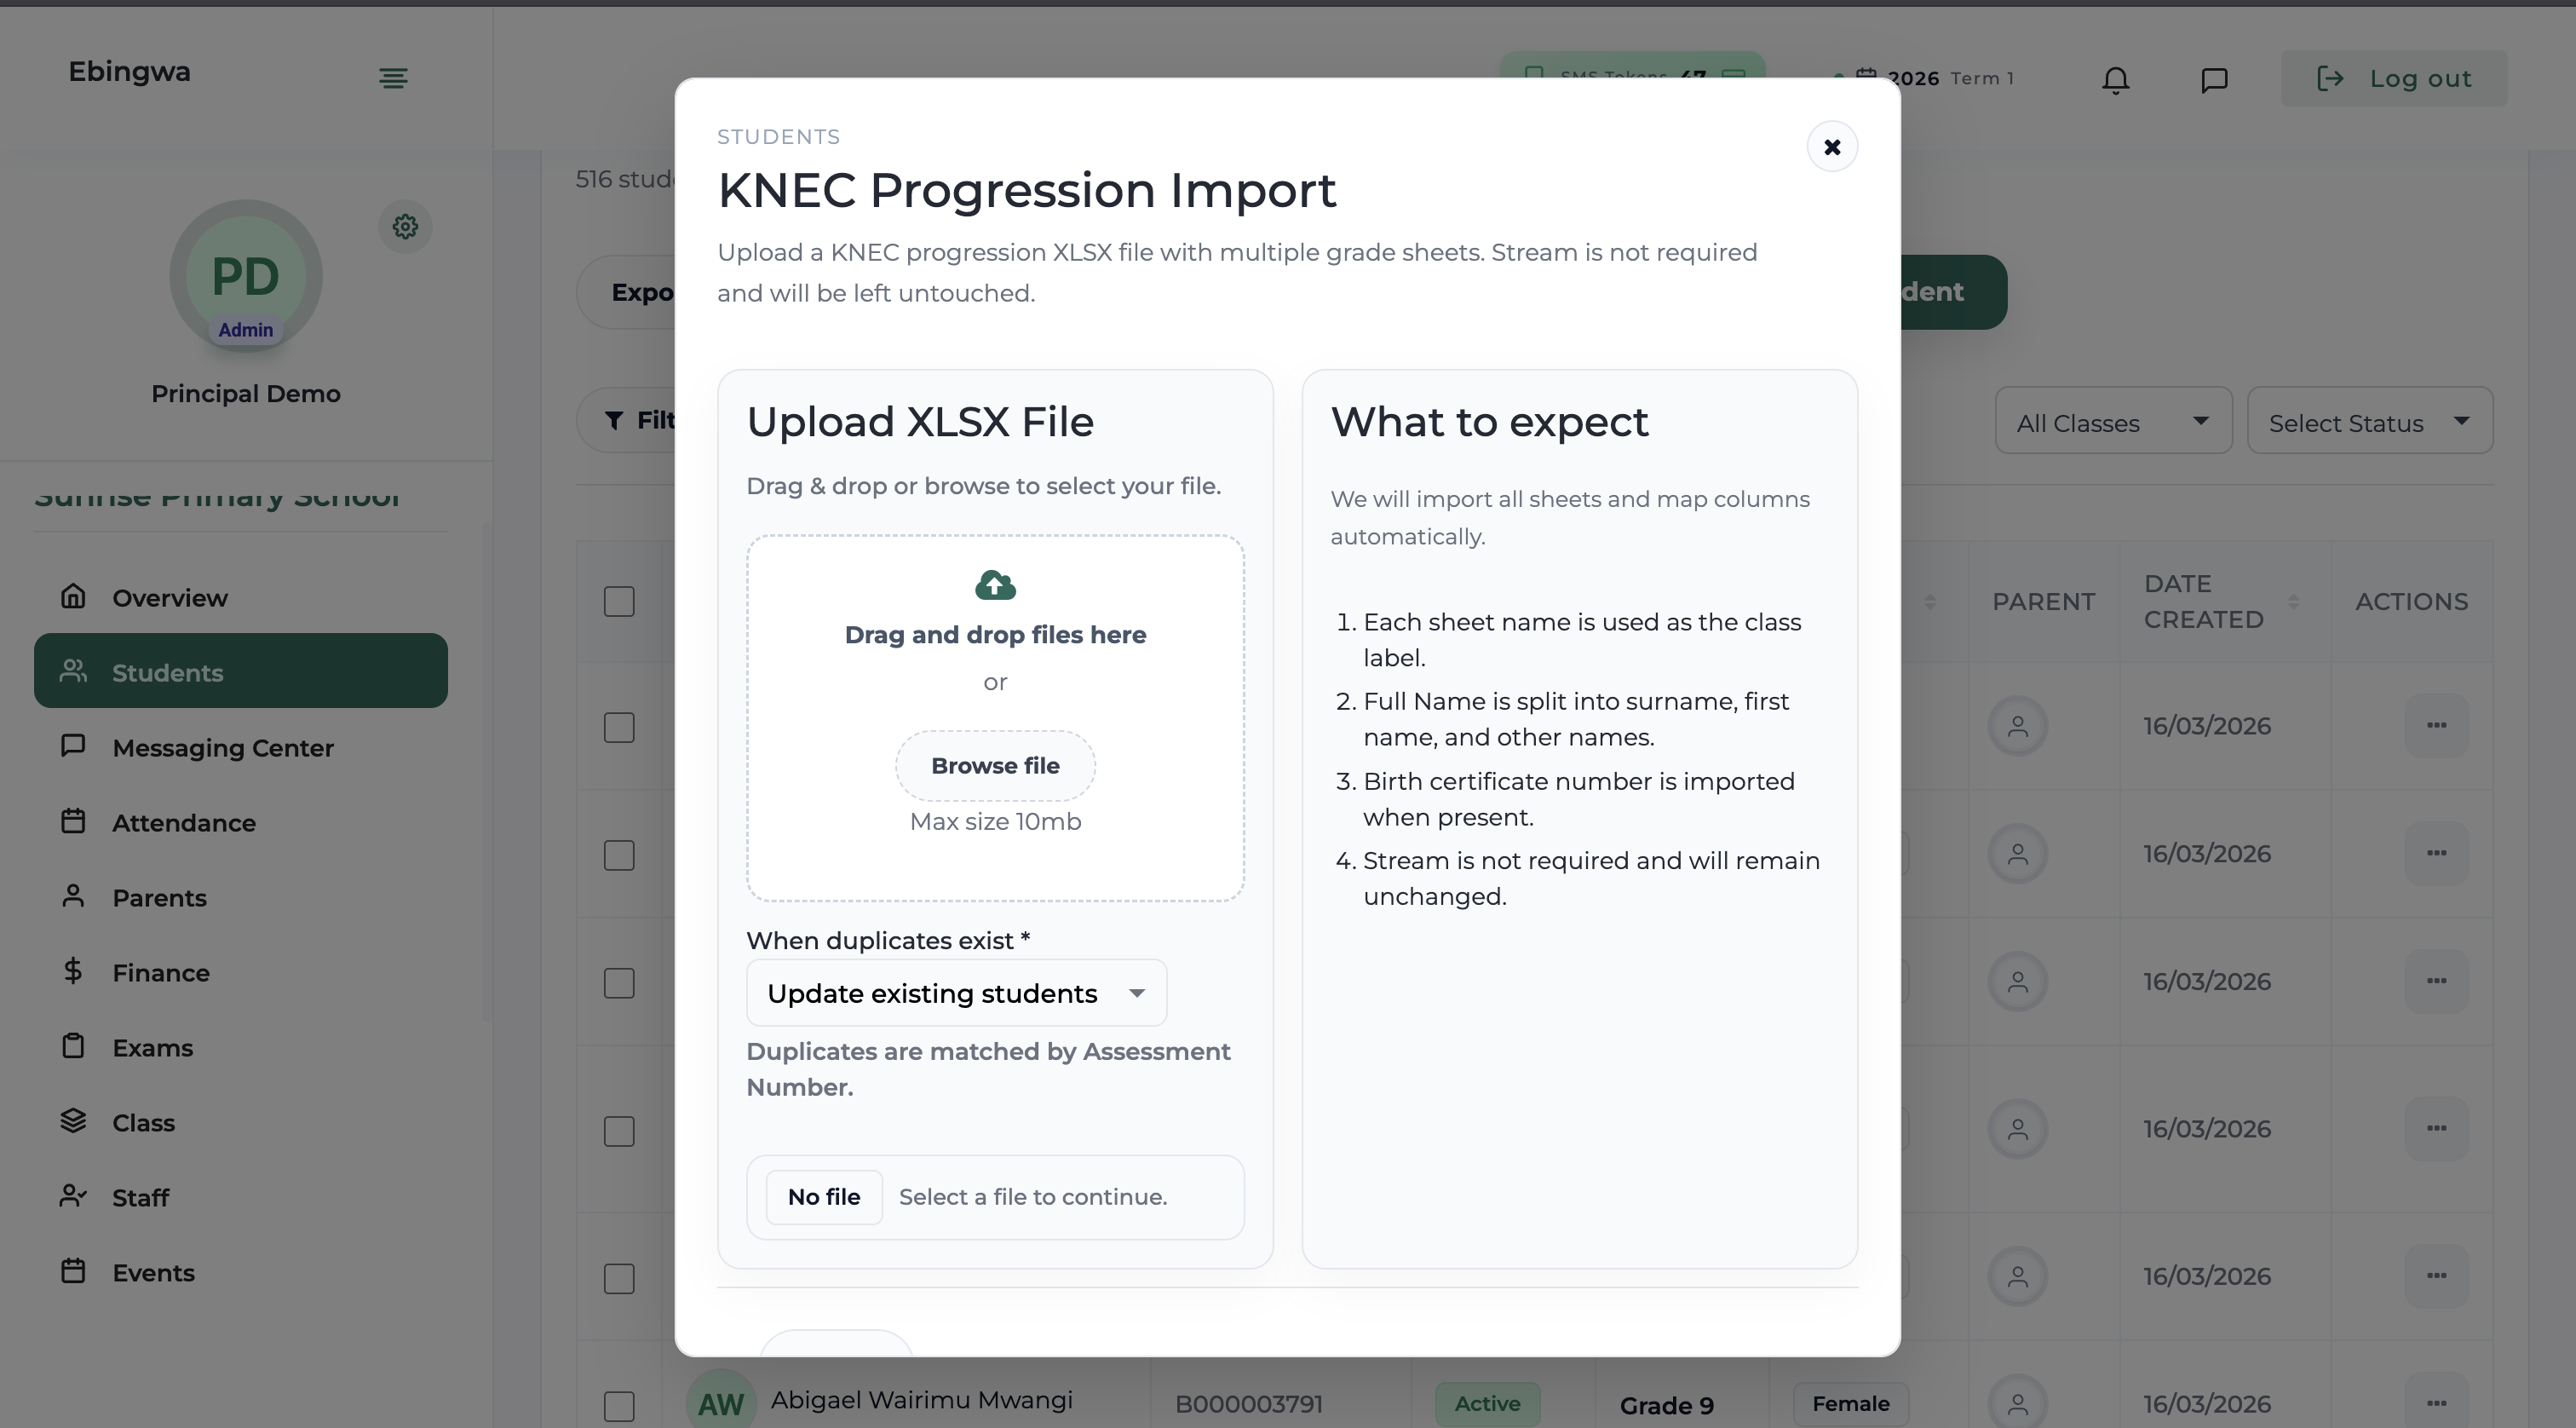
Task: Select the Exams clipboard icon
Action: tap(73, 1046)
